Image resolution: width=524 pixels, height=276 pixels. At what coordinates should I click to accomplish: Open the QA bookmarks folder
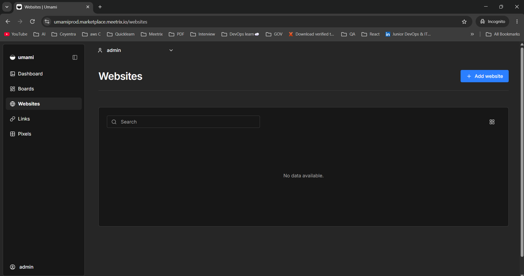click(x=348, y=34)
